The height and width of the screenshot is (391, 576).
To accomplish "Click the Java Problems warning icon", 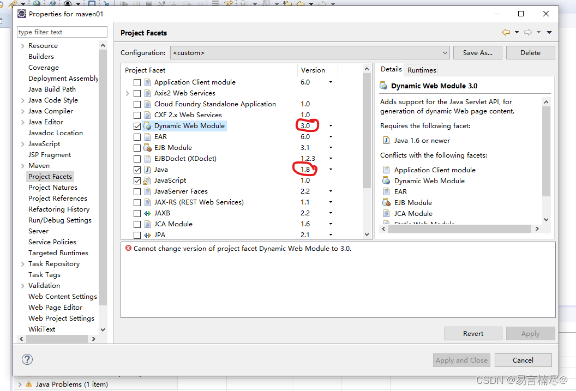I will [x=29, y=384].
